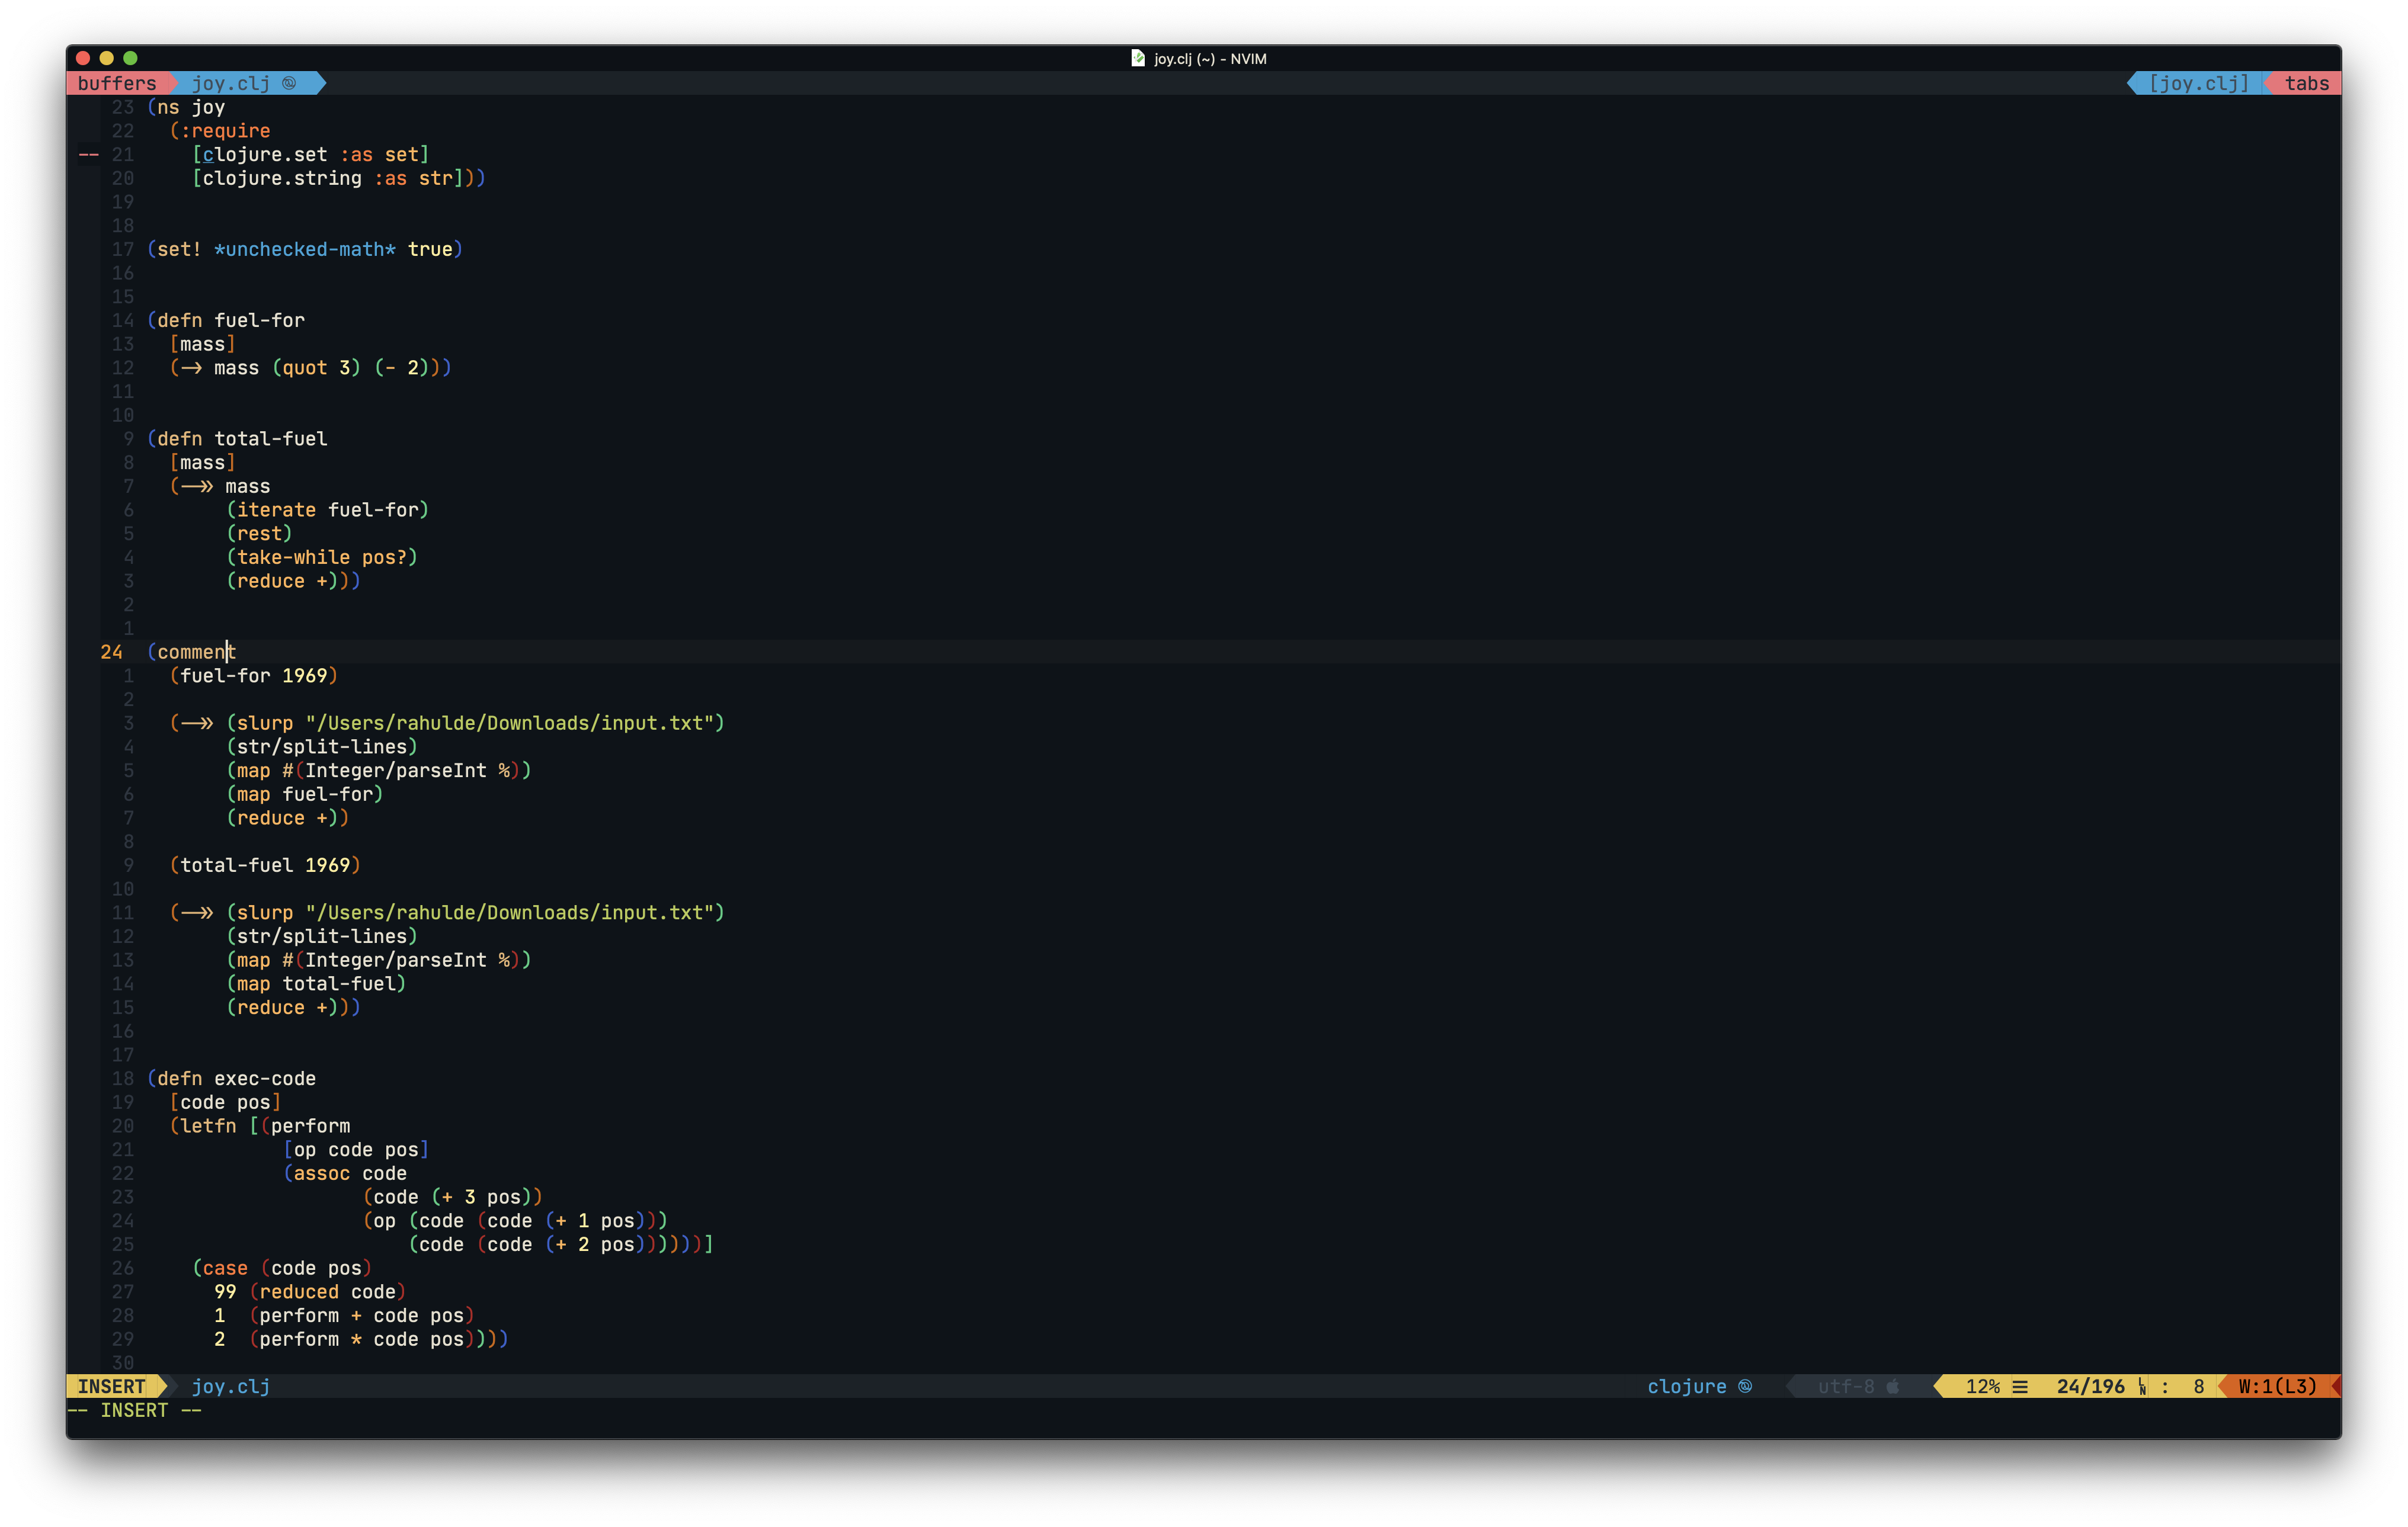Click the (letfn [(perform line
The width and height of the screenshot is (2408, 1527).
point(260,1125)
